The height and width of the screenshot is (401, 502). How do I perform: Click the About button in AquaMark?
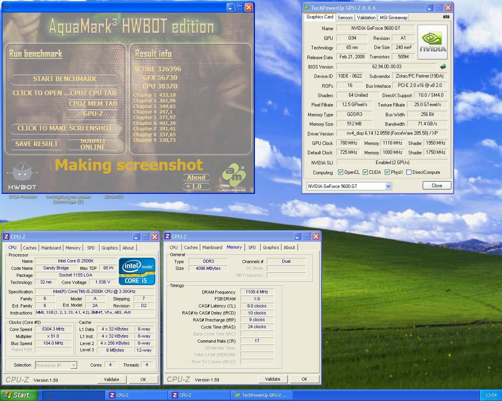[196, 177]
